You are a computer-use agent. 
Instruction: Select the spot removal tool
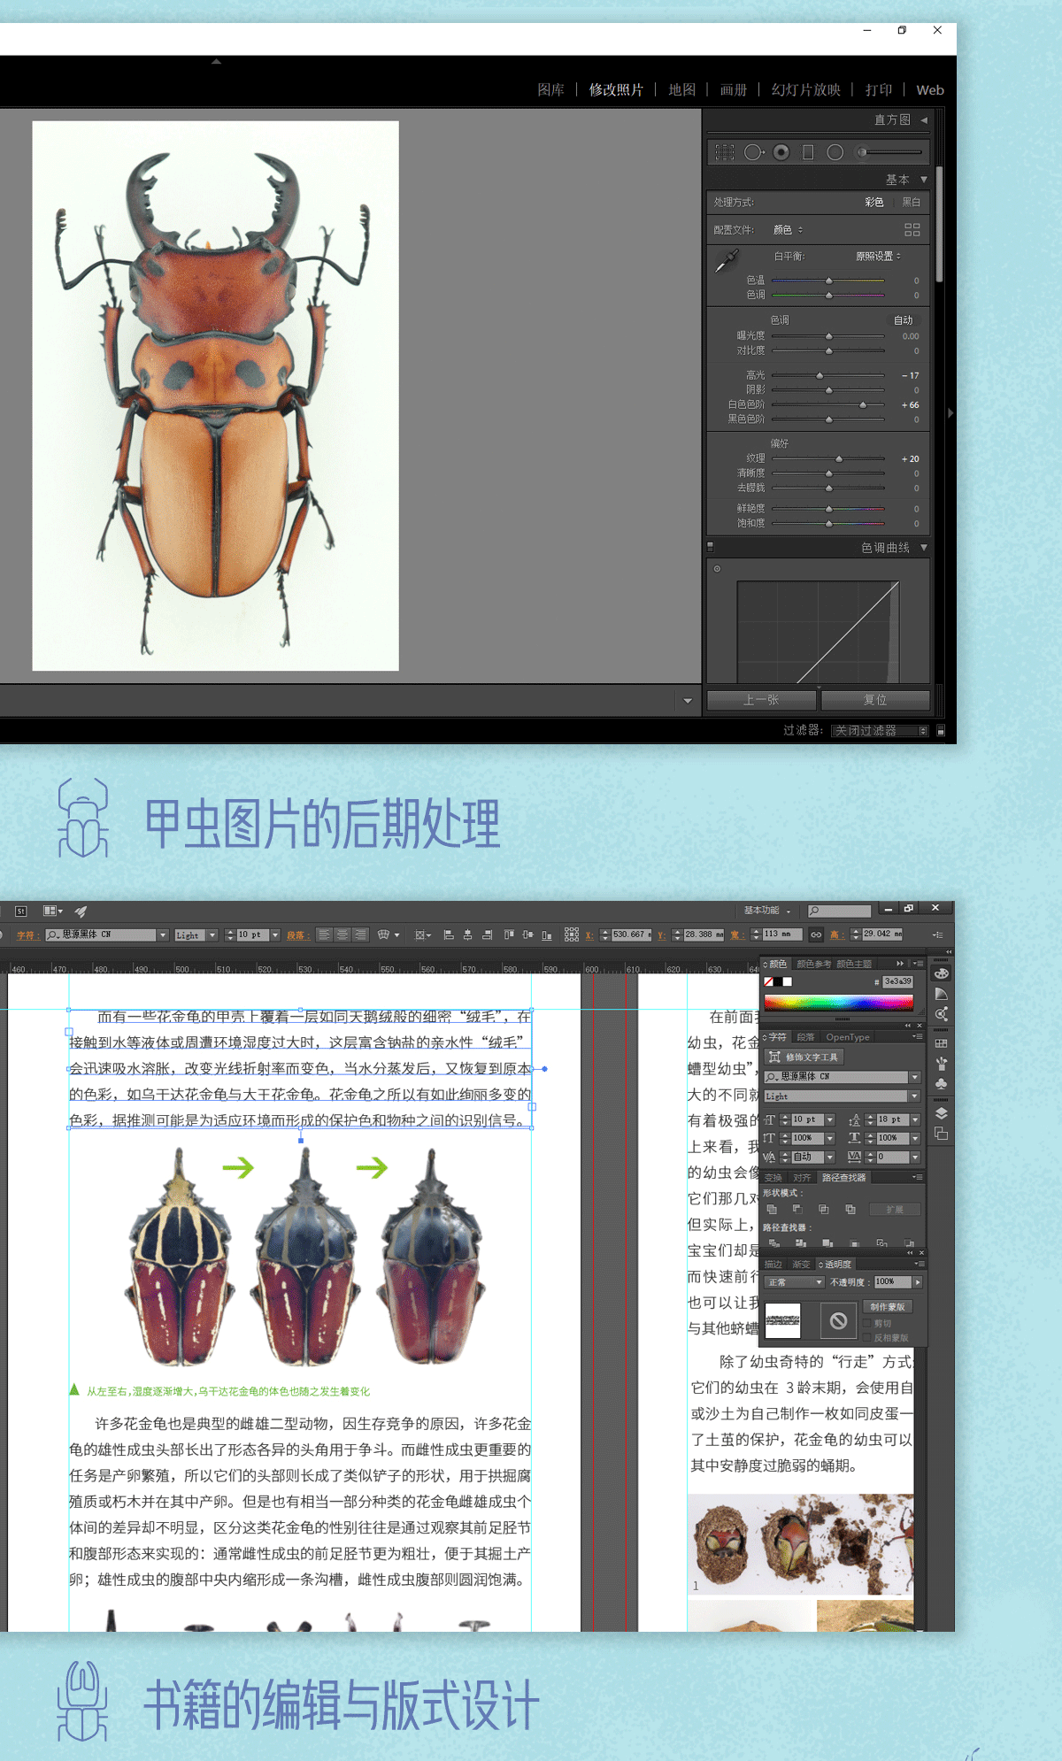tap(752, 152)
